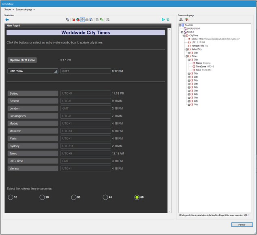Image resolution: width=257 pixels, height=235 pixels.
Task: Click the red X icon in Sources de page
Action: 187,20
